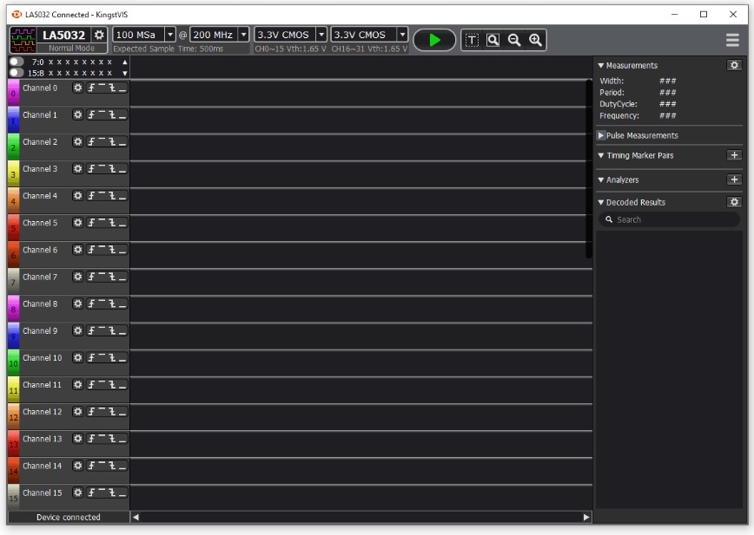Zoom out the waveform view
The width and height of the screenshot is (754, 535).
click(x=514, y=40)
